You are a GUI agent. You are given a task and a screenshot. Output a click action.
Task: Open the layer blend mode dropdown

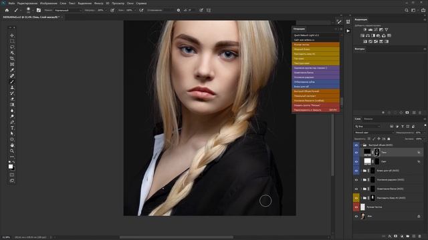point(374,133)
